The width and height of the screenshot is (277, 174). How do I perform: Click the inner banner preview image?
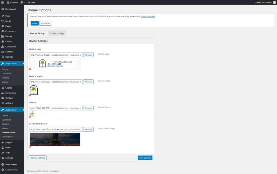pyautogui.click(x=55, y=139)
